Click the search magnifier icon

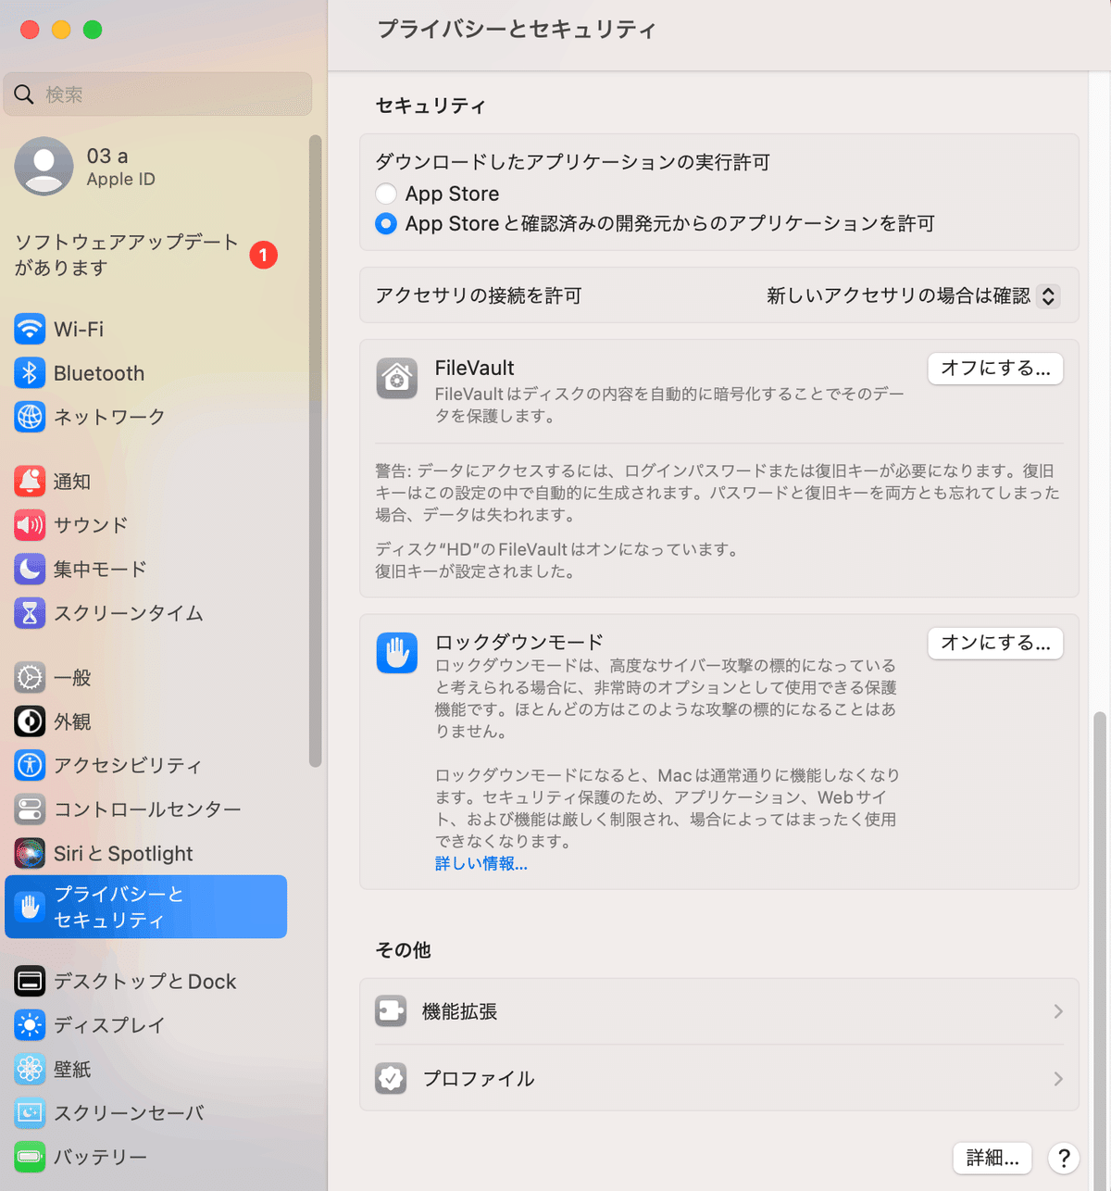pos(24,94)
